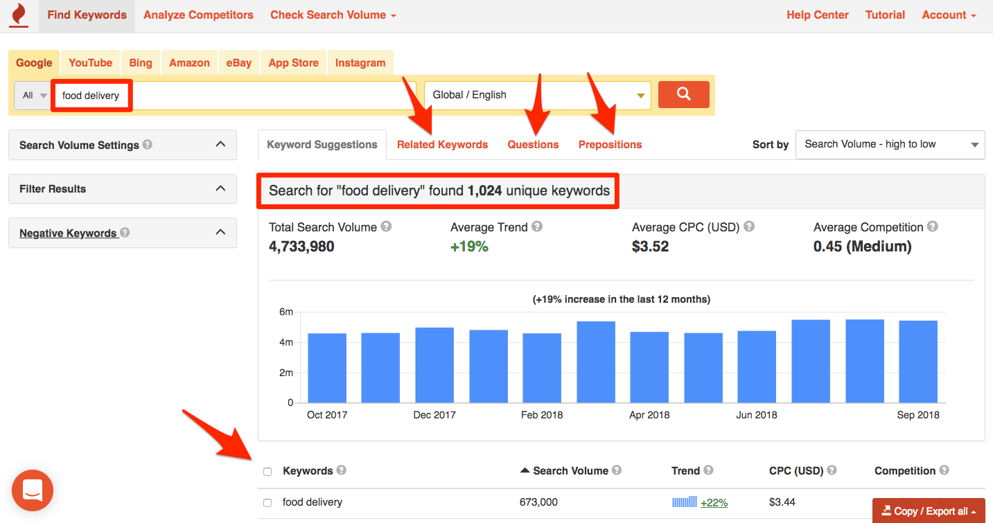Screen dimensions: 993x523
Task: Click the Negative Keywords help icon
Action: 123,233
